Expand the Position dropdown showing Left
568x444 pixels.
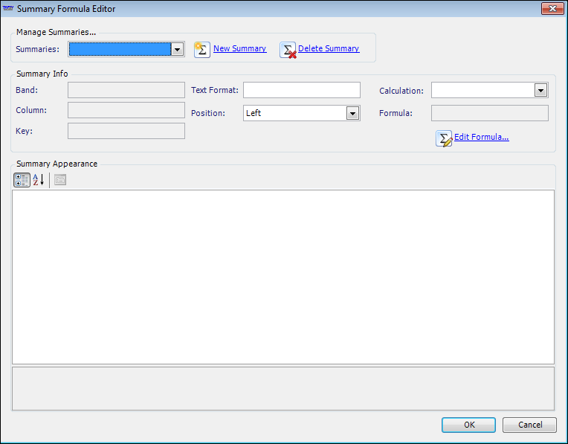[352, 114]
